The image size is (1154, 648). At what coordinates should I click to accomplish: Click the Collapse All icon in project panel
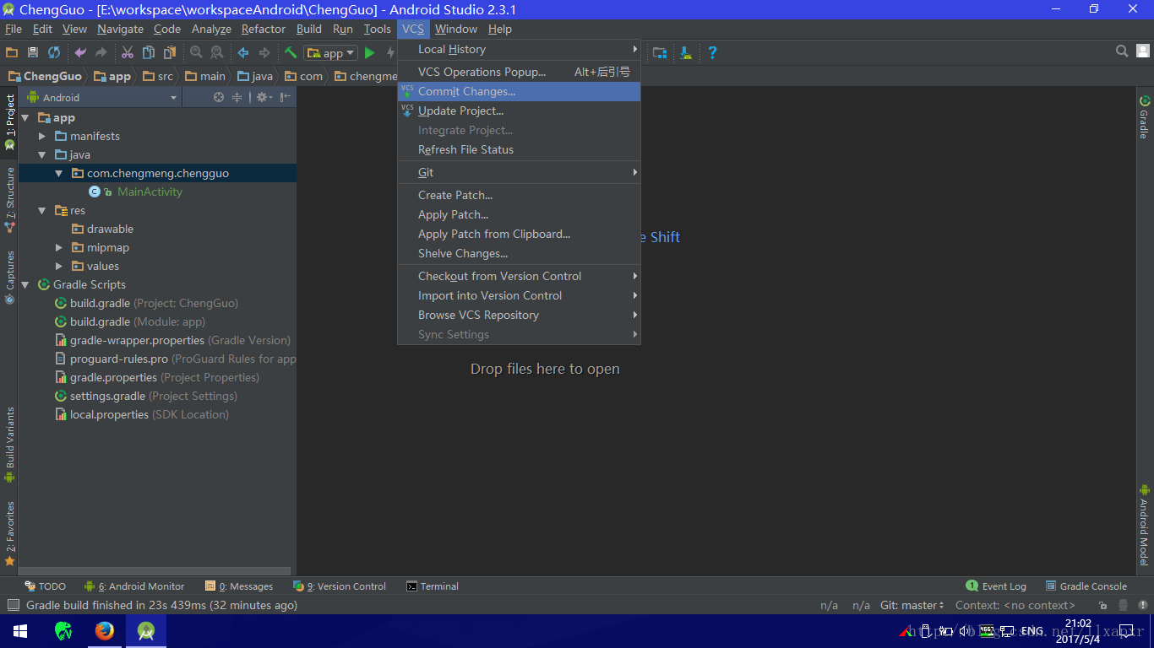(x=237, y=97)
